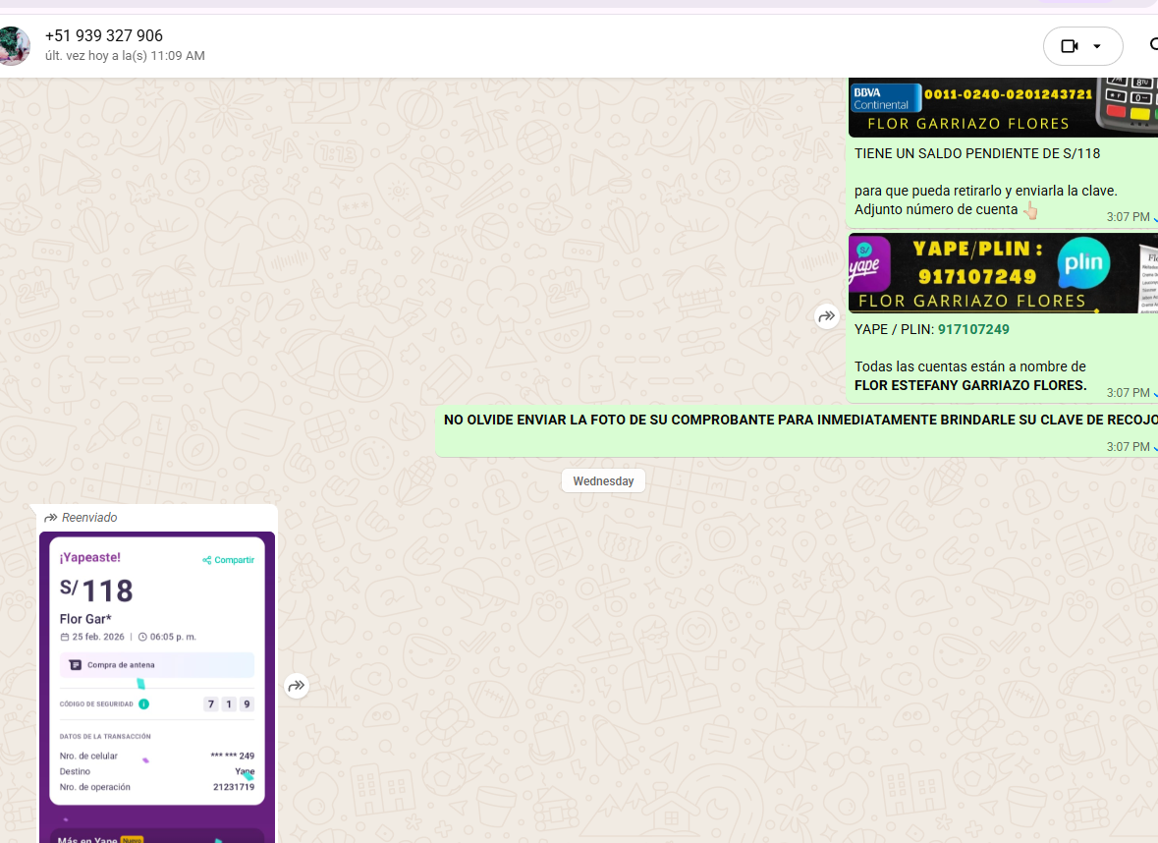The height and width of the screenshot is (843, 1158).
Task: Forward the YAPE/PLIN banner image via arrow icon
Action: 826,316
